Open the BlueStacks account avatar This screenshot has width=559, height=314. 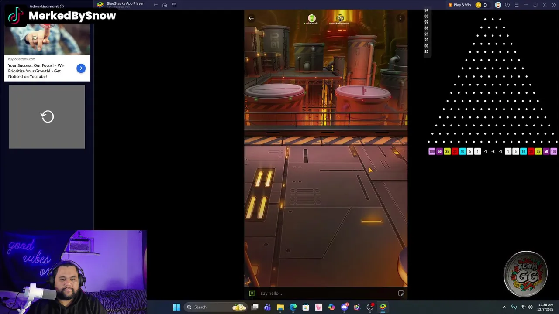pos(498,5)
